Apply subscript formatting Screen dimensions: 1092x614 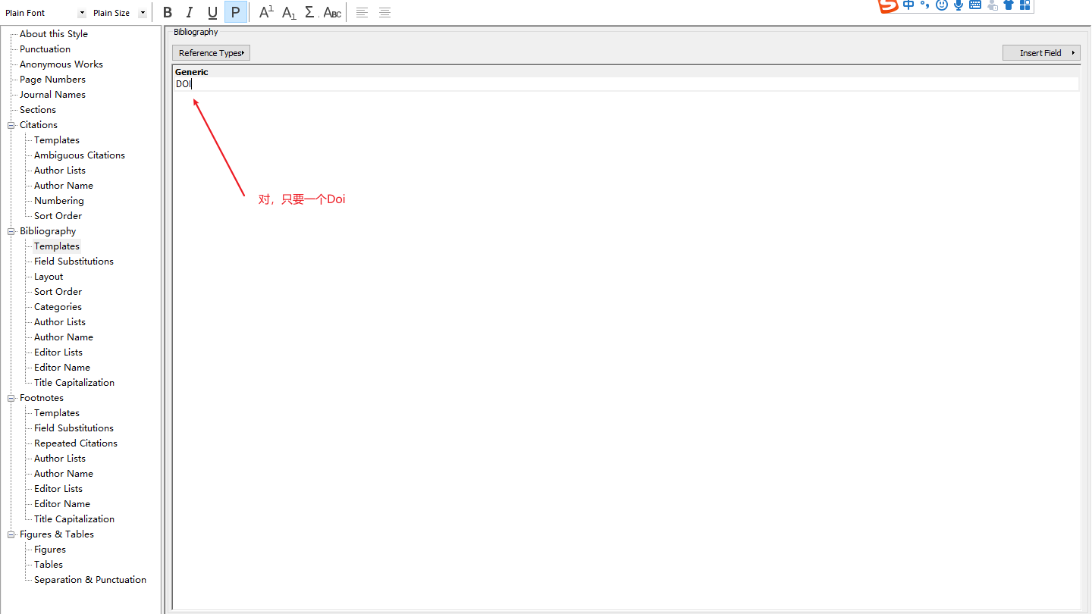289,13
